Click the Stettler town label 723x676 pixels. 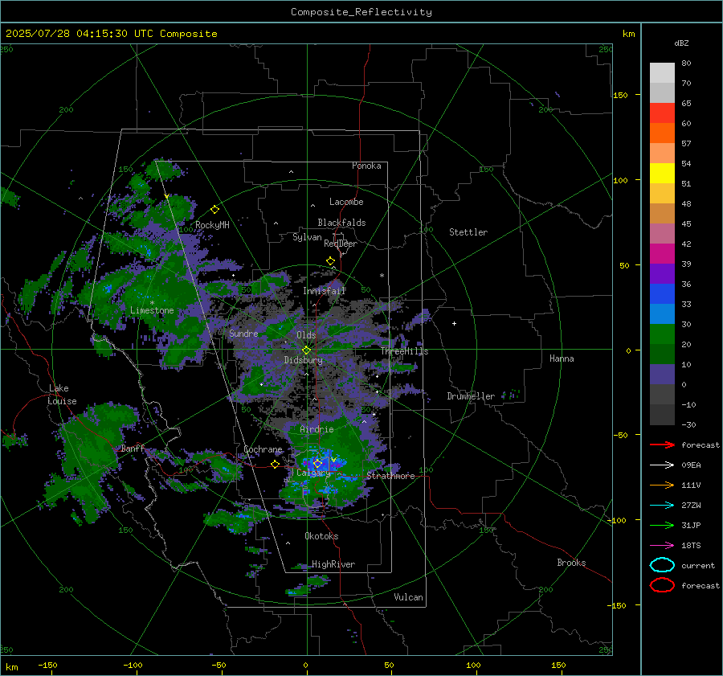pyautogui.click(x=468, y=232)
